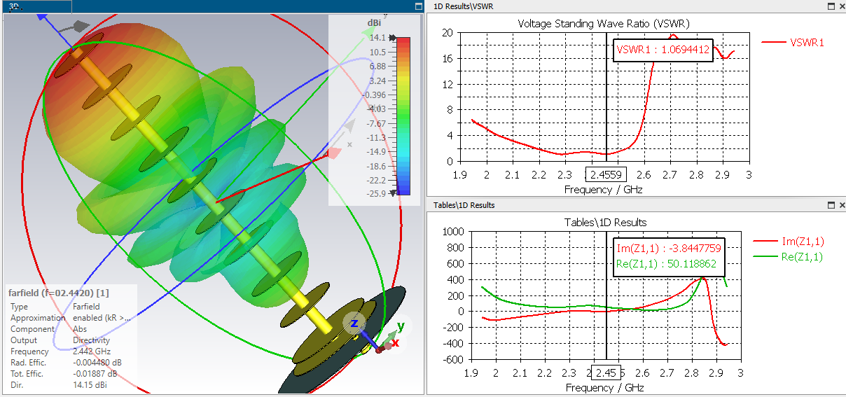This screenshot has width=846, height=397.
Task: Click the 14.1 upper color scale arrow
Action: [x=392, y=38]
